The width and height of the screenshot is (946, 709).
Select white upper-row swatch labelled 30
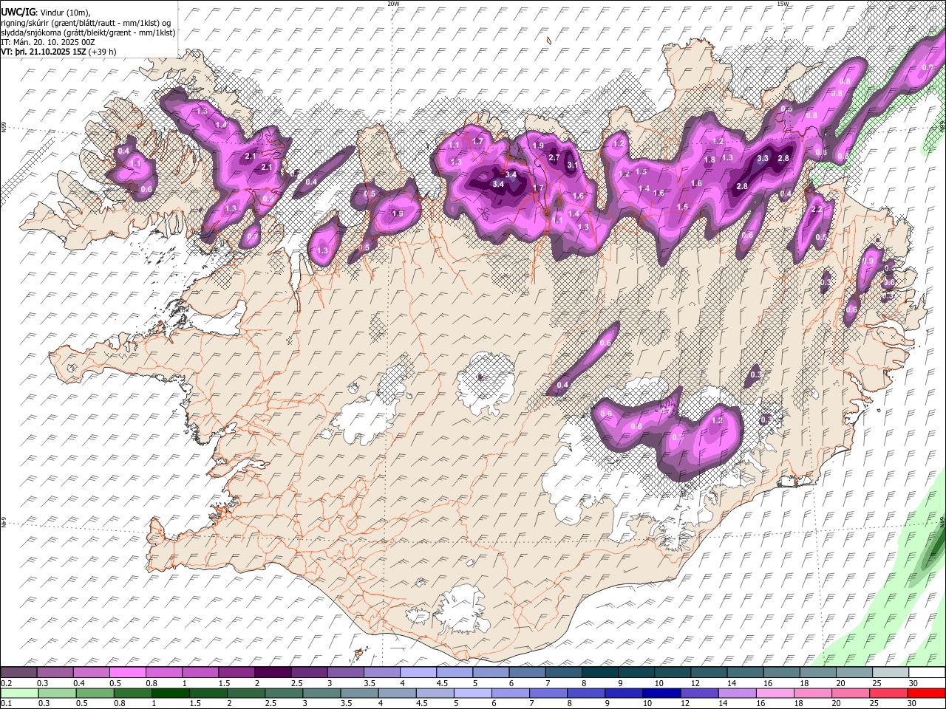(927, 673)
